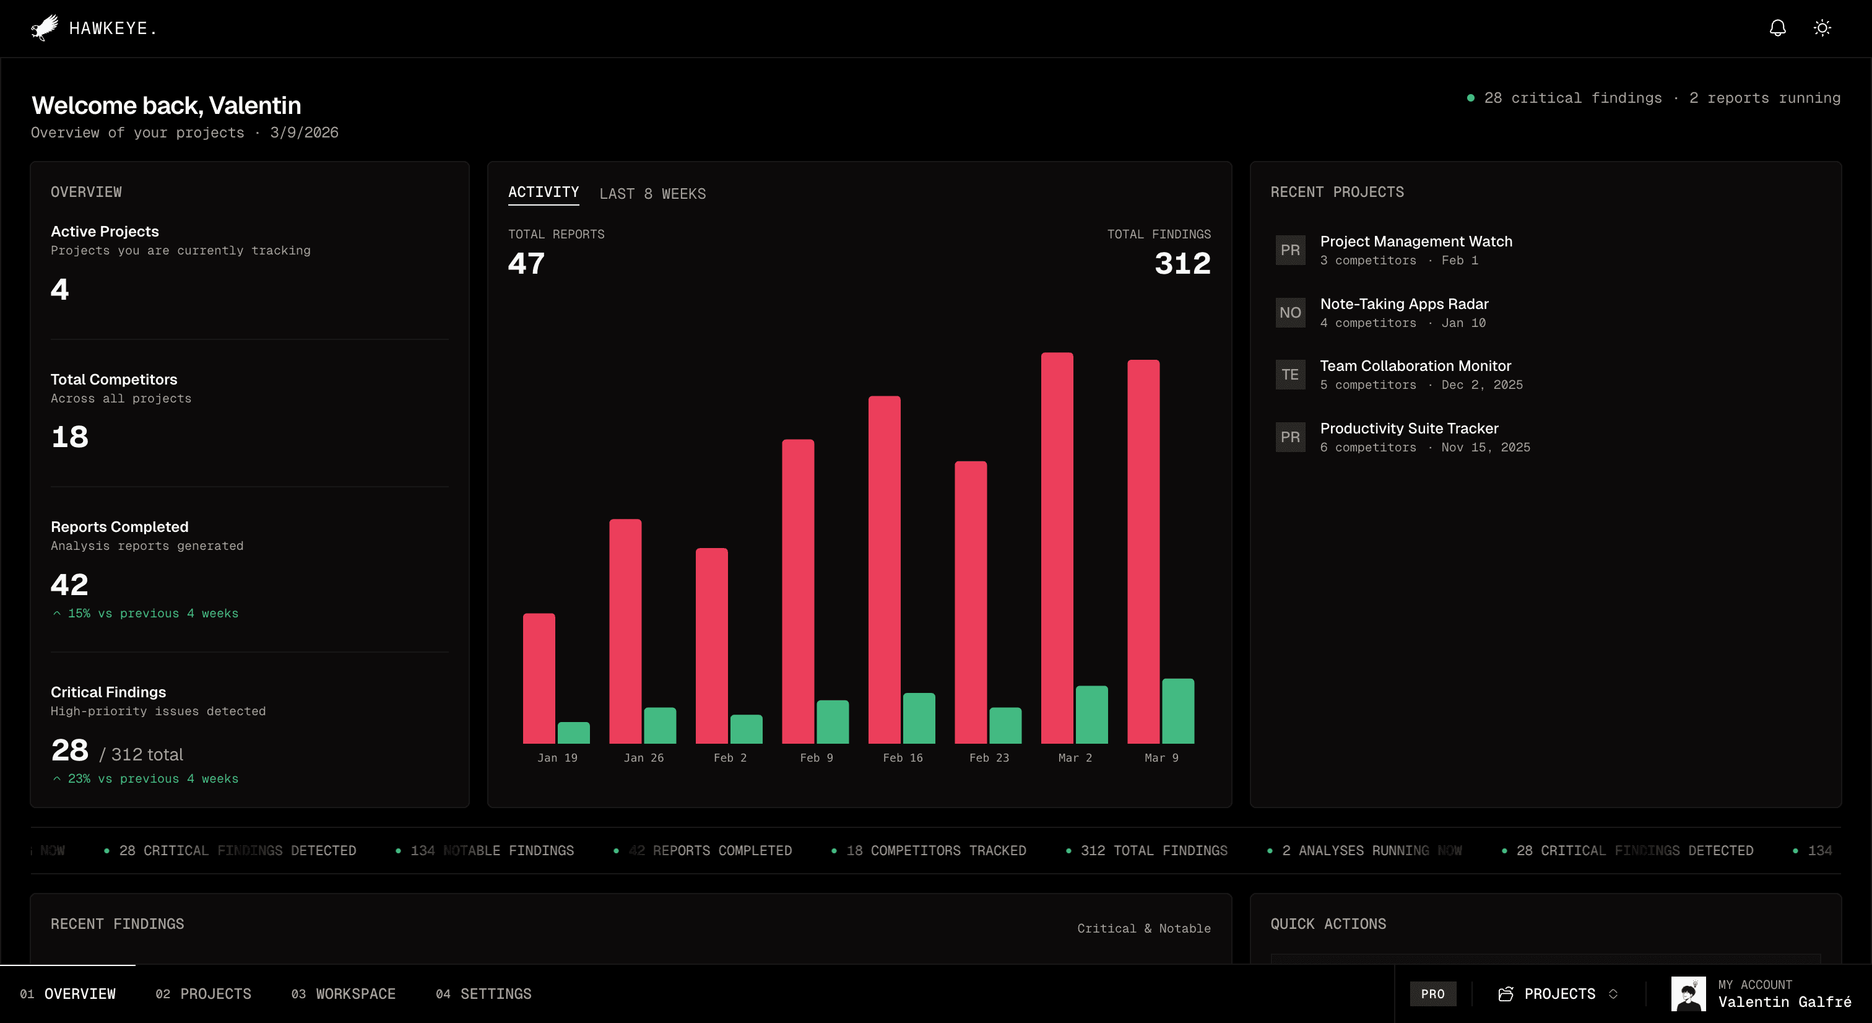
Task: Click the PRO plan badge
Action: 1432,994
